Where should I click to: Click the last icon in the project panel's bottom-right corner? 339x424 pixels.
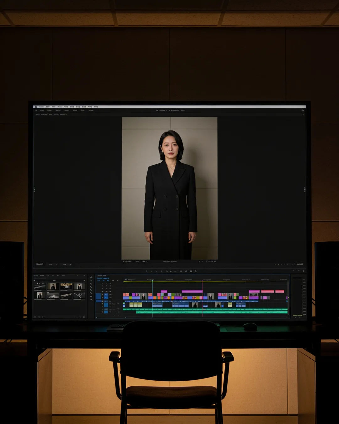[84, 317]
